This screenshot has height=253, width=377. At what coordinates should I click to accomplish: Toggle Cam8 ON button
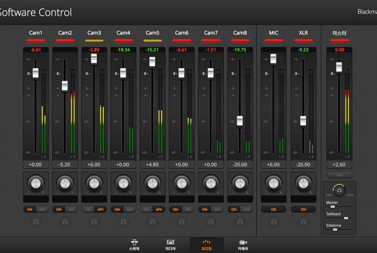234,209
